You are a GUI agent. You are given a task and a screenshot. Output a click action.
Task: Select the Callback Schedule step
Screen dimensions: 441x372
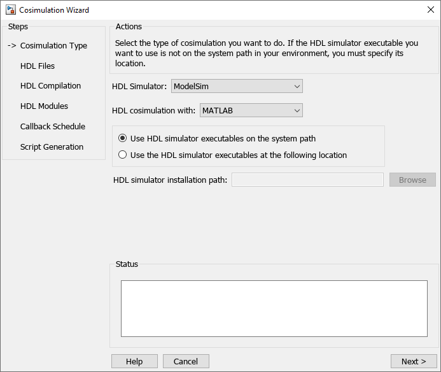tap(53, 126)
